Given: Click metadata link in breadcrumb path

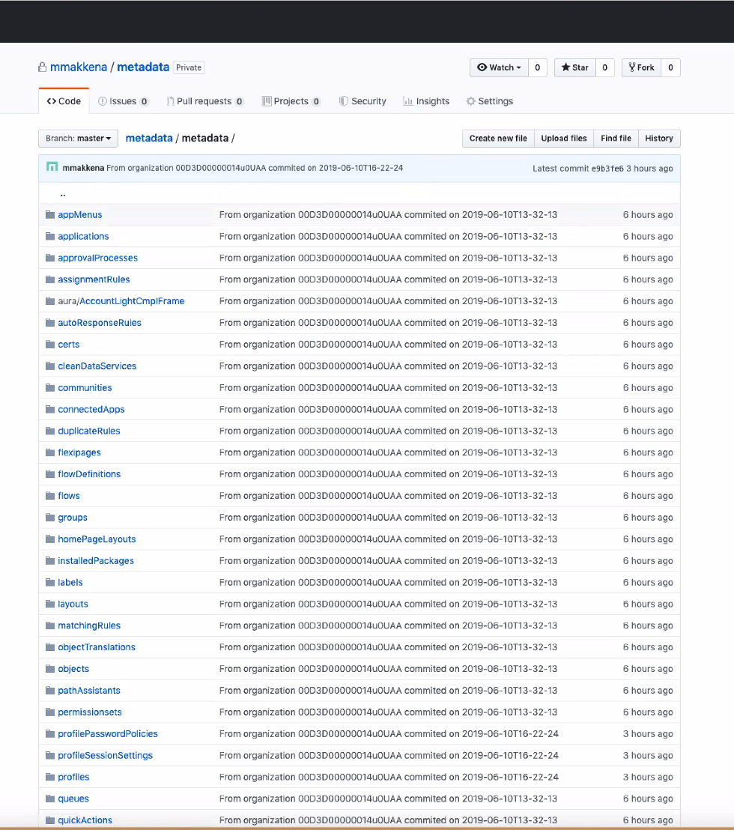Looking at the screenshot, I should click(x=149, y=138).
